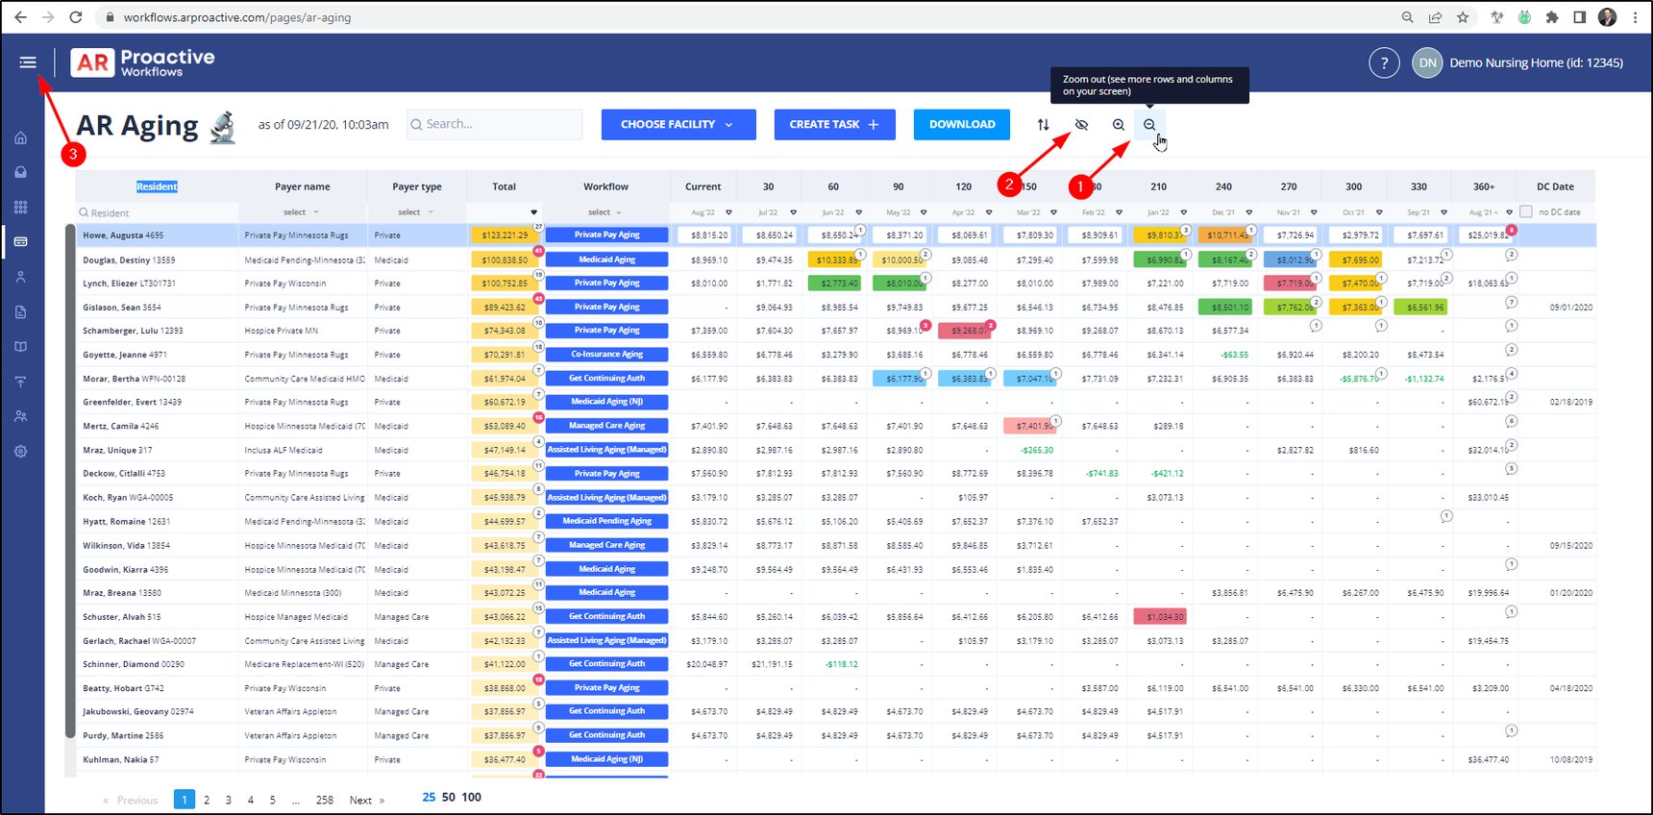Click the yellow $123,221.29 total cell
Image resolution: width=1653 pixels, height=815 pixels.
pos(505,235)
